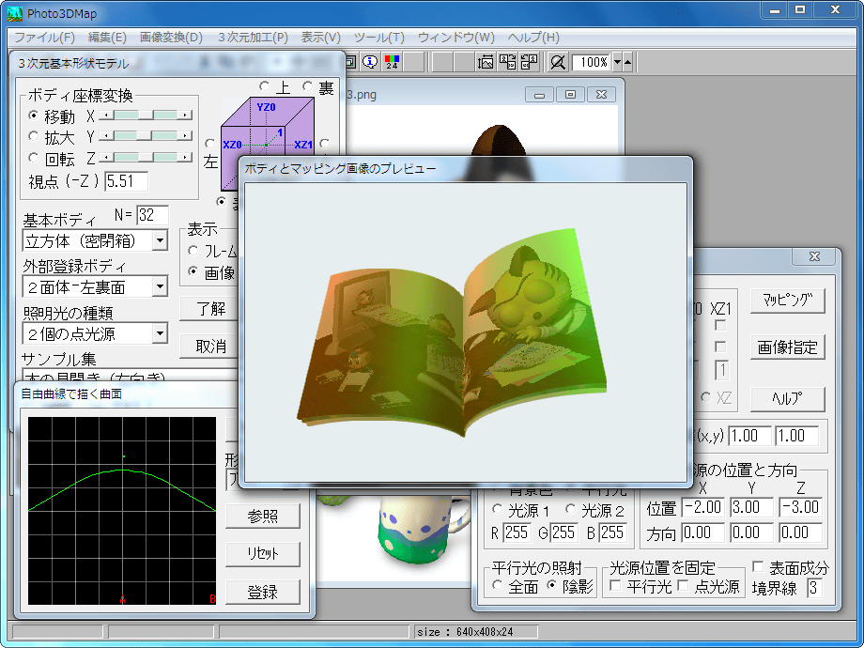Open the 照明光の種類 dropdown 2個の点光源
The image size is (864, 648).
[96, 333]
